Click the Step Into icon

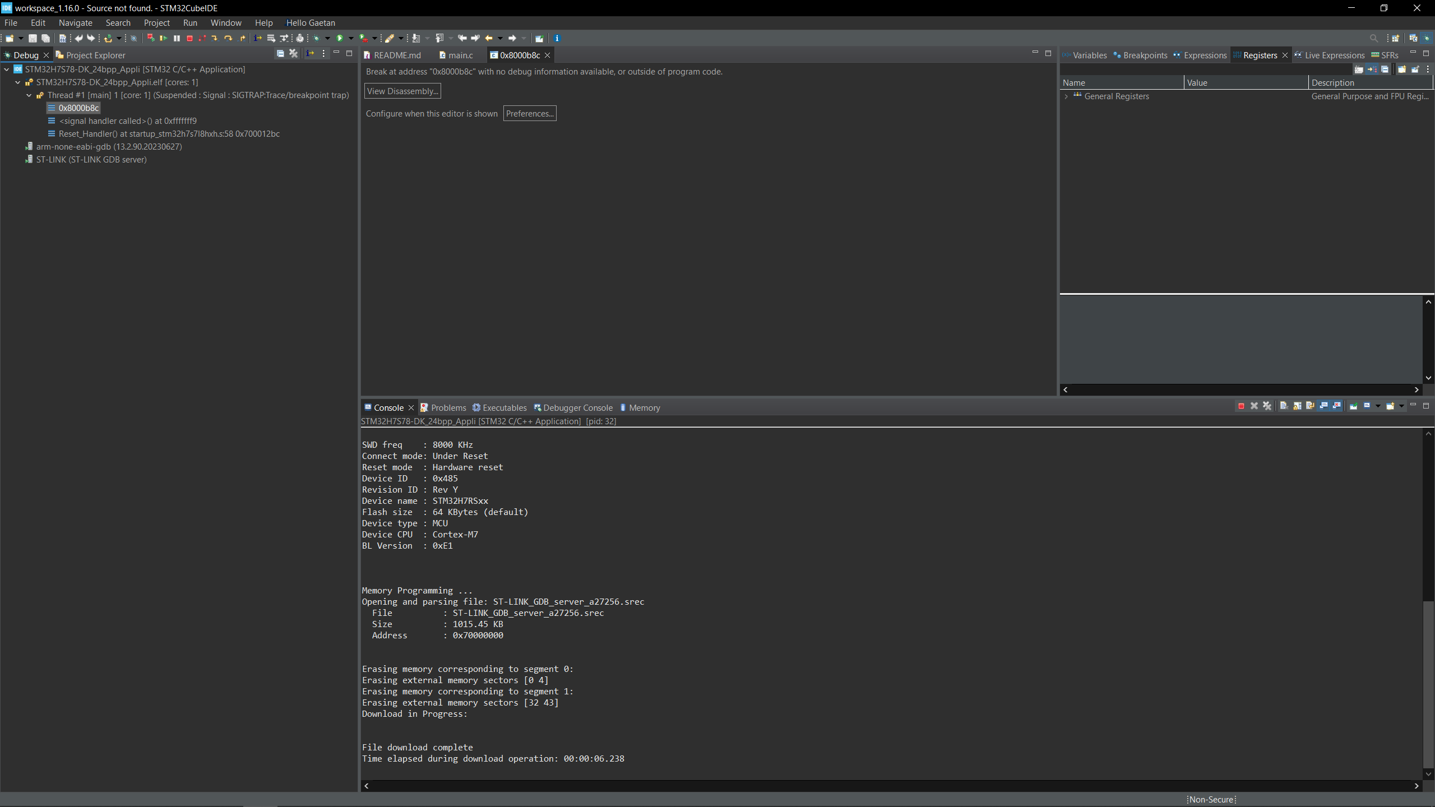216,38
